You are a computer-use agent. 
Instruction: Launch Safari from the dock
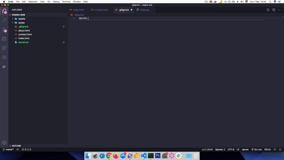click(x=102, y=156)
